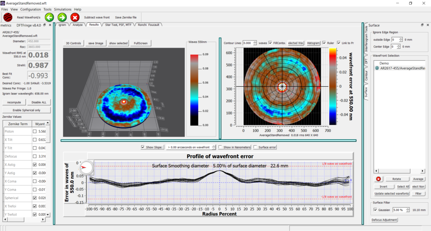Click the DFTFringe app icon in title bar
Image resolution: width=431 pixels, height=231 pixels.
tap(3, 3)
